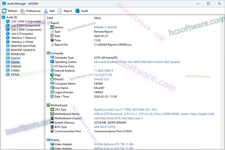This screenshot has width=225, height=150.
Task: Click the Report section header icon
Action: click(48, 23)
